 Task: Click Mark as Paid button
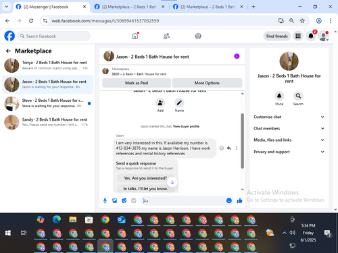pyautogui.click(x=137, y=83)
